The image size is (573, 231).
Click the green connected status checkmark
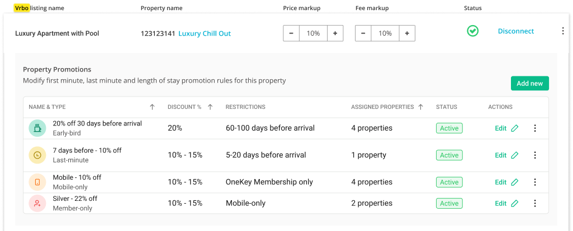tap(473, 31)
